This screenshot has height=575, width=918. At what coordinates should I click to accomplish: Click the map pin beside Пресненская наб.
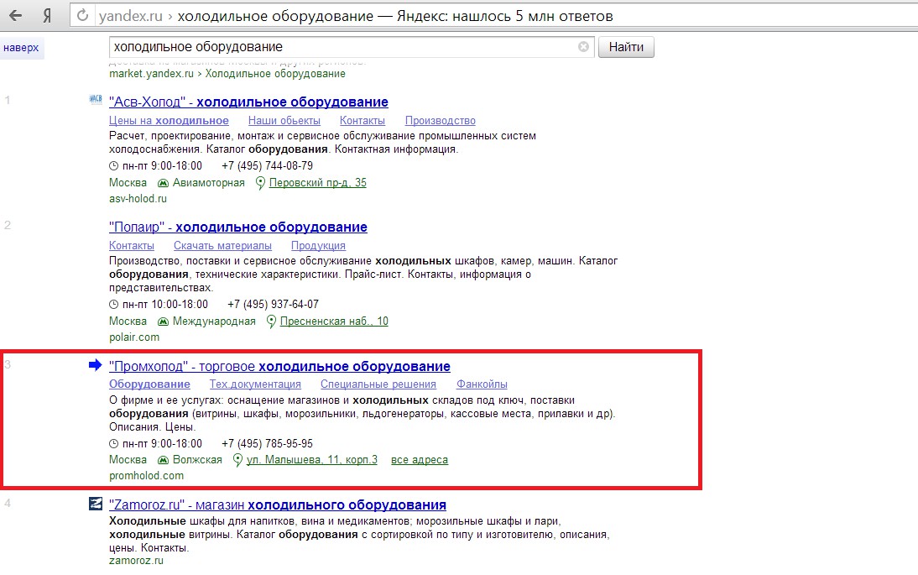[271, 321]
